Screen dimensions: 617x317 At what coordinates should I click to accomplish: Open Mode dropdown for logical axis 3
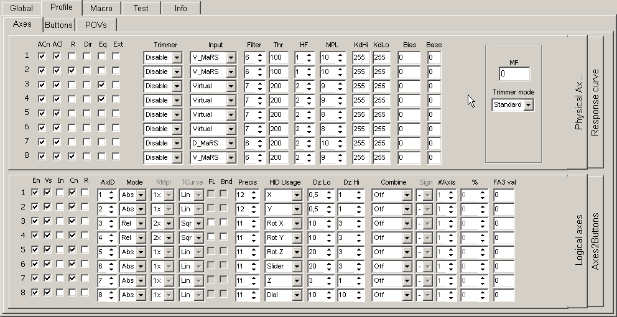click(141, 223)
